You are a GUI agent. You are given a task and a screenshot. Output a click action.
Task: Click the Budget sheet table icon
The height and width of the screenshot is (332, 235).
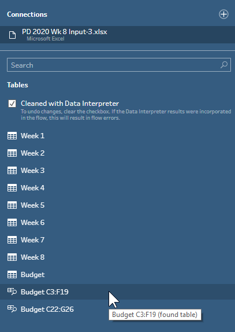click(x=12, y=275)
